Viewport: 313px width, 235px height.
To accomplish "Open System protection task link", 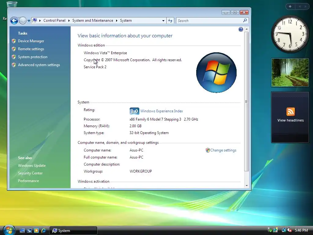I will click(x=33, y=57).
